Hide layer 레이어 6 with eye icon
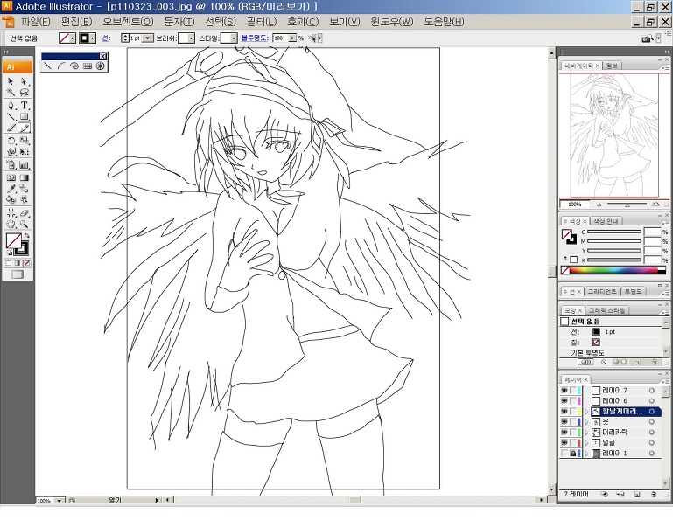This screenshot has width=673, height=520. [564, 401]
